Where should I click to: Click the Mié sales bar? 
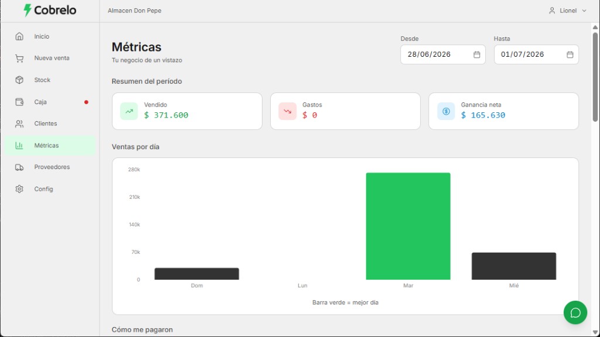click(x=513, y=266)
